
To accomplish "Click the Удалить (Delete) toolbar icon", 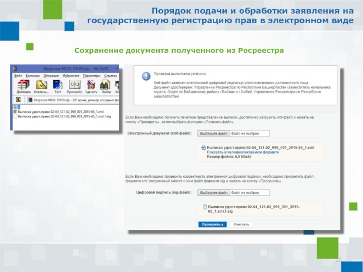I will pos(91,86).
